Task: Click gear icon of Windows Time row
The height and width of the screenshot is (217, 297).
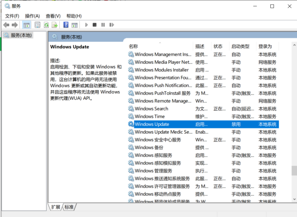Action: coord(131,116)
